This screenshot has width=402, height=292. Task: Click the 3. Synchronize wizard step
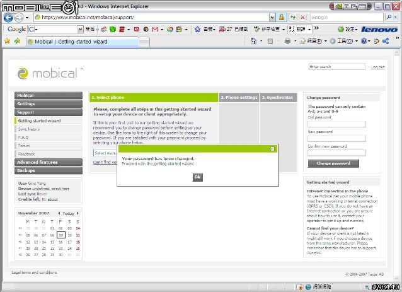point(279,98)
